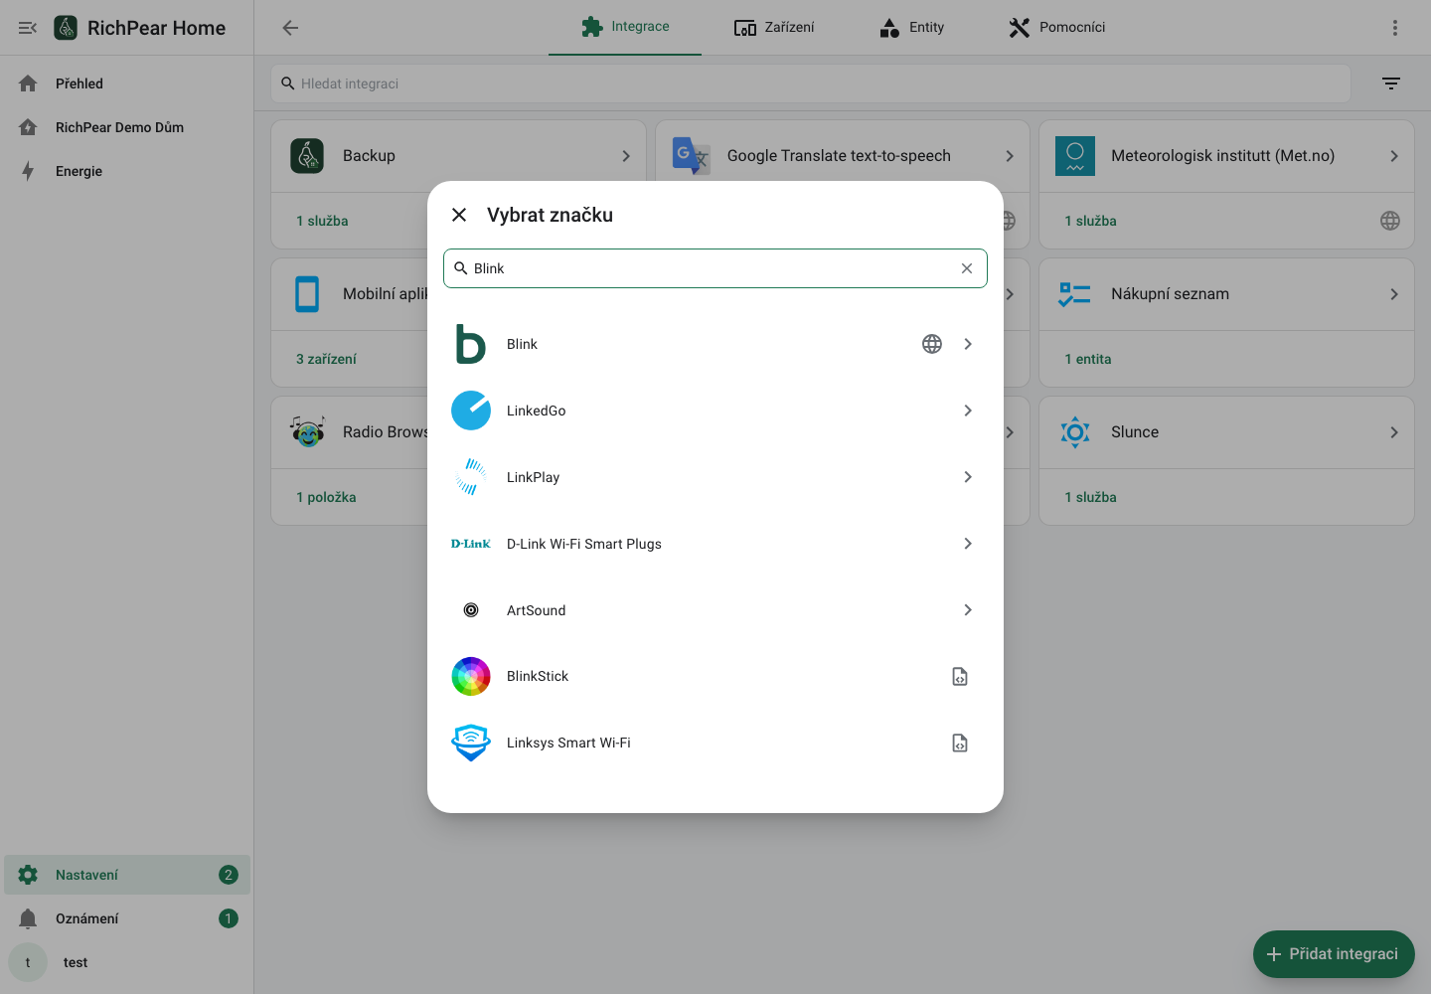Focus the Hledat integraci search field
Viewport: 1431px width, 994px height.
click(x=811, y=83)
